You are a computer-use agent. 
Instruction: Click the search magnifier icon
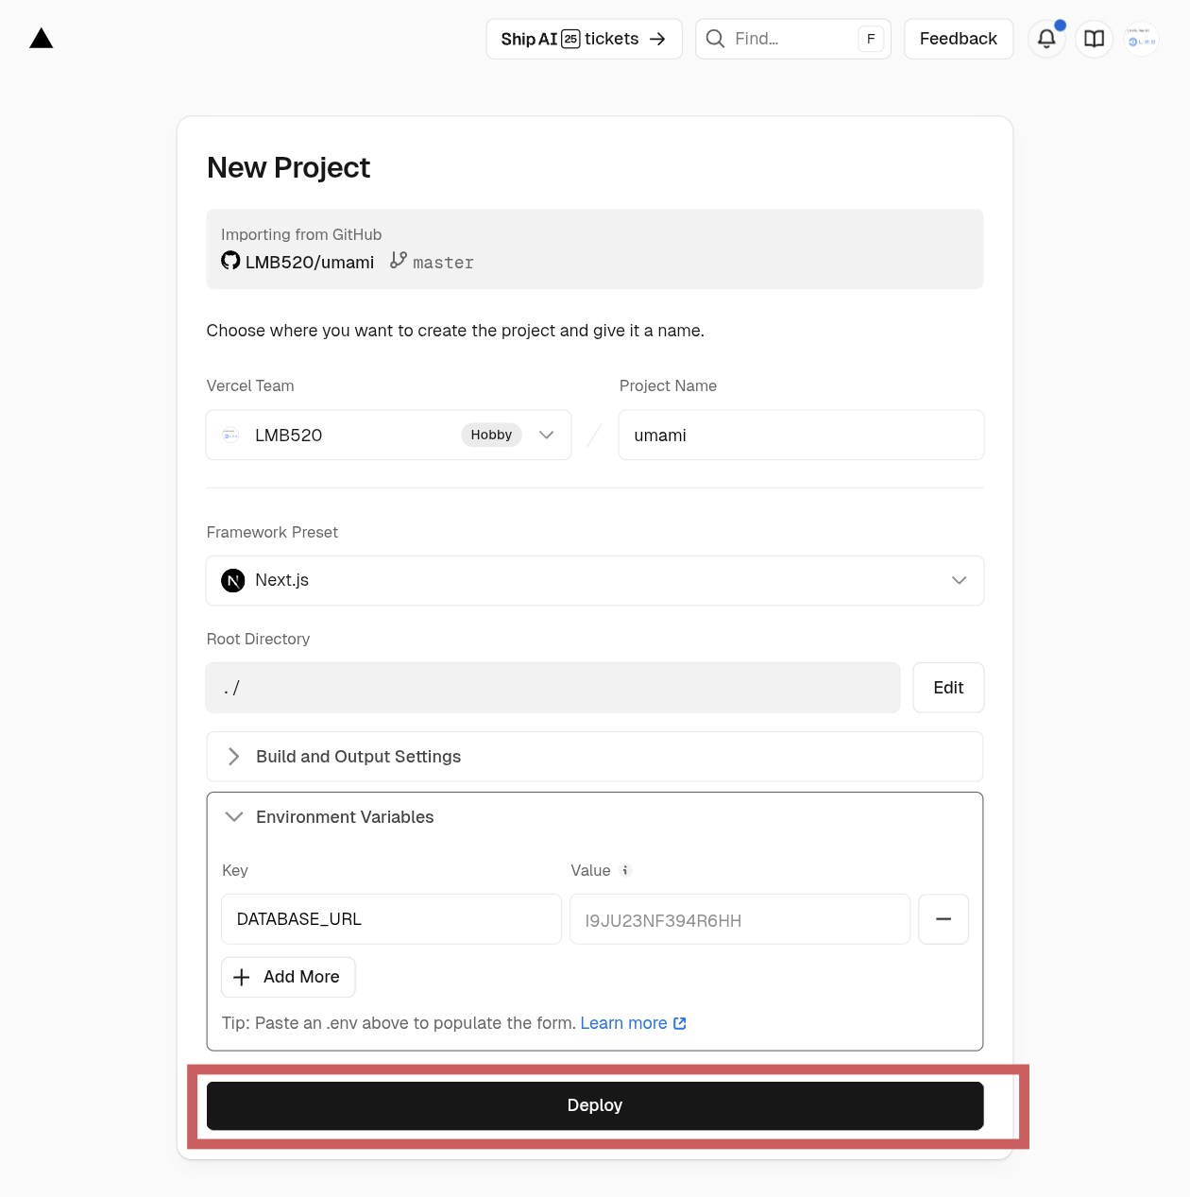coord(716,39)
